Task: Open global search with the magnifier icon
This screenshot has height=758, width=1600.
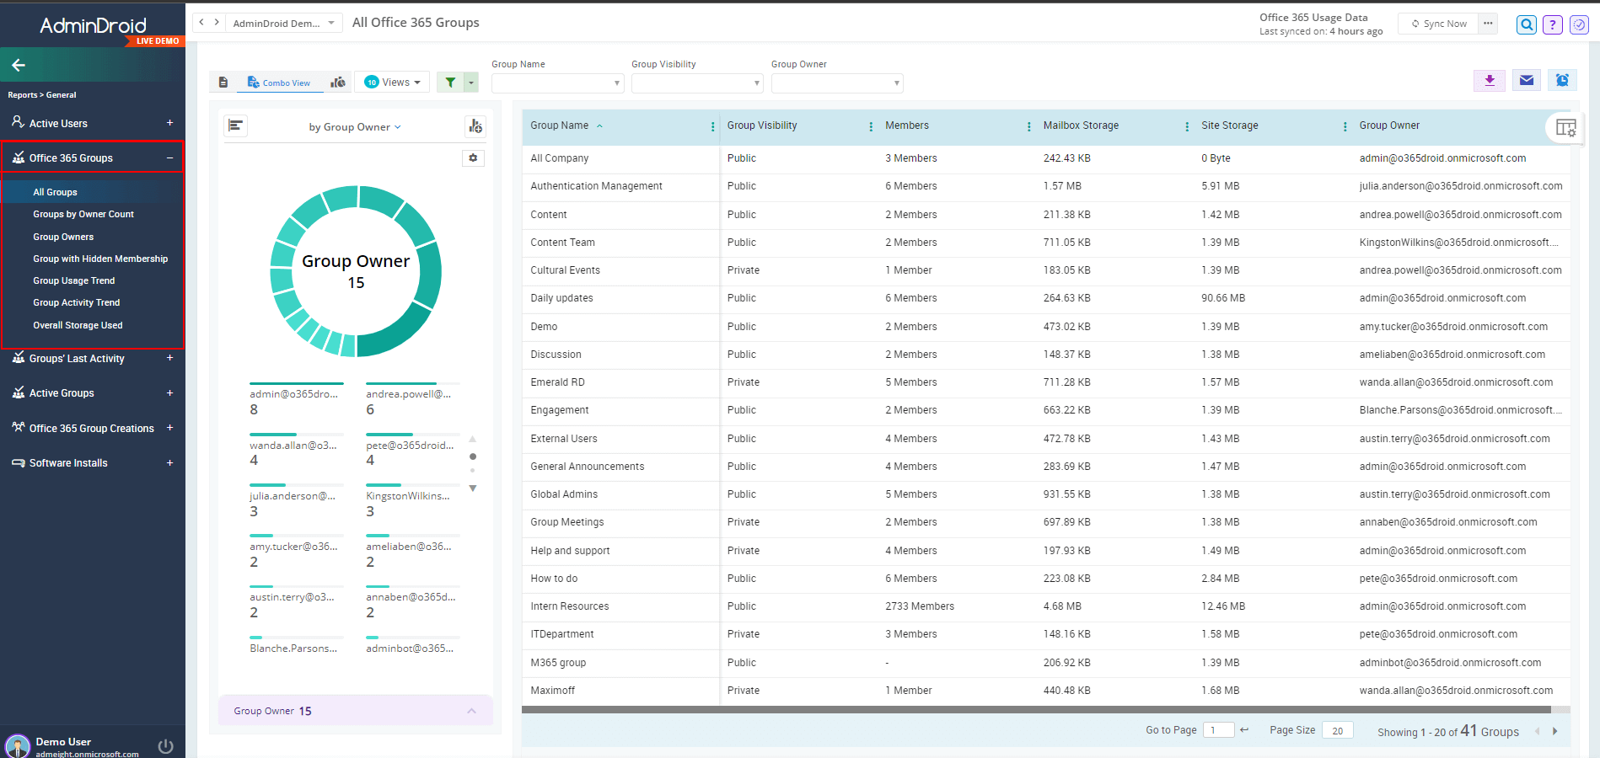Action: (x=1526, y=24)
